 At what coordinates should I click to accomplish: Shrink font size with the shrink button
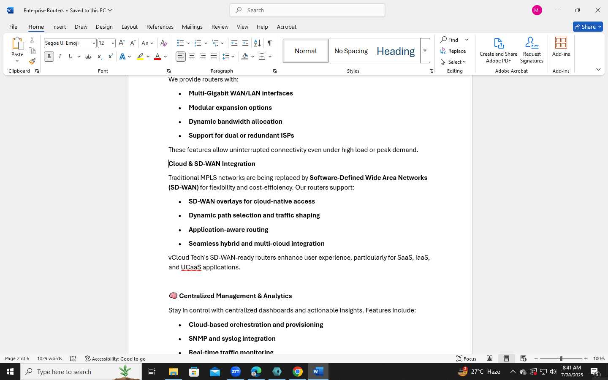(133, 43)
